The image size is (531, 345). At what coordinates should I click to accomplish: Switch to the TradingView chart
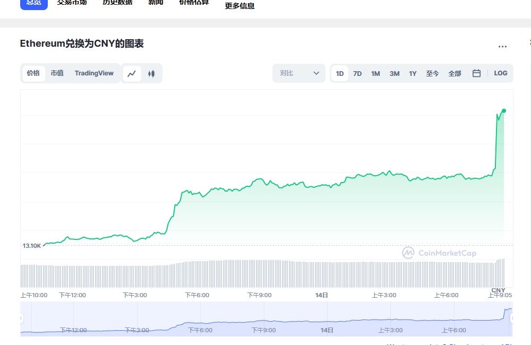click(94, 73)
